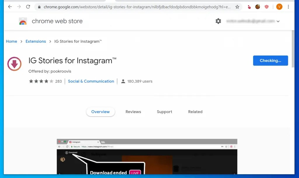Click the IG Stories extension logo
Viewport: 299px width, 178px height.
tap(14, 64)
